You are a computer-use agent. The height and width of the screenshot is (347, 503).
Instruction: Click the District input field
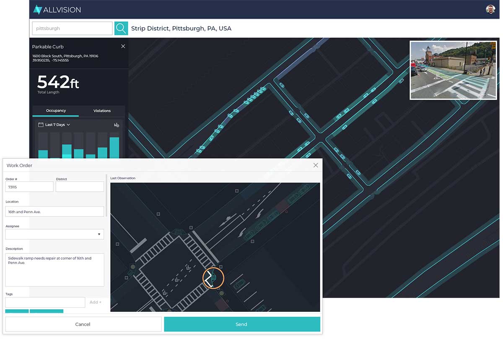pyautogui.click(x=80, y=187)
